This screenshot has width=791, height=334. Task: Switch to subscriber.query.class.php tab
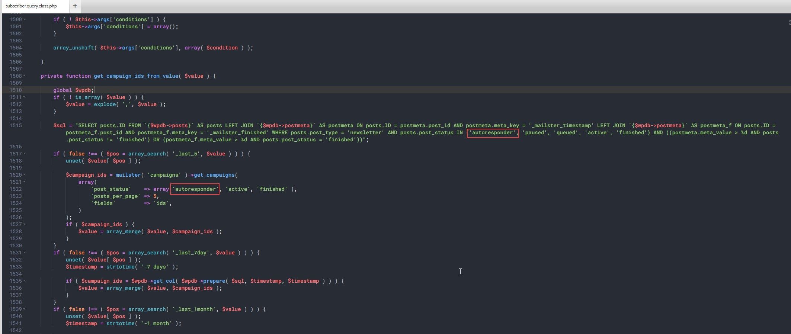point(31,6)
